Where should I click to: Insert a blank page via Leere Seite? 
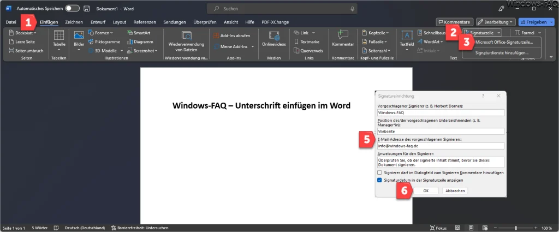(x=22, y=41)
